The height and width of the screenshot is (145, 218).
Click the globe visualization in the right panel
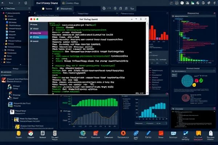point(186,79)
